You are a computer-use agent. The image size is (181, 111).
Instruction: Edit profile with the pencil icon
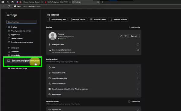[121, 36]
